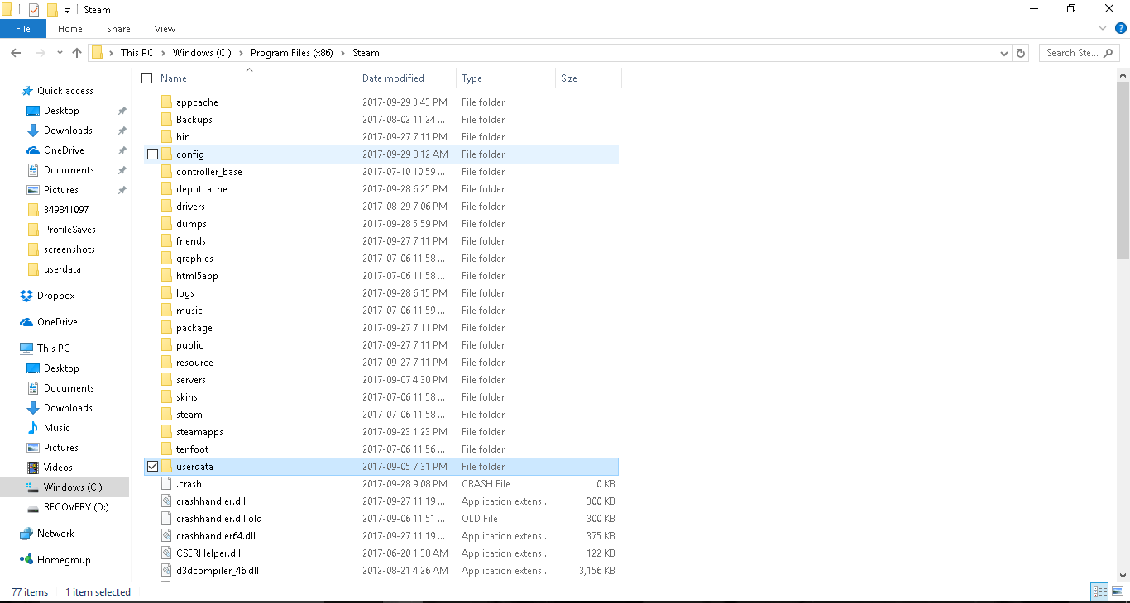Viewport: 1130px width, 603px height.
Task: Select the CSERHelper.dll file
Action: tap(381, 553)
